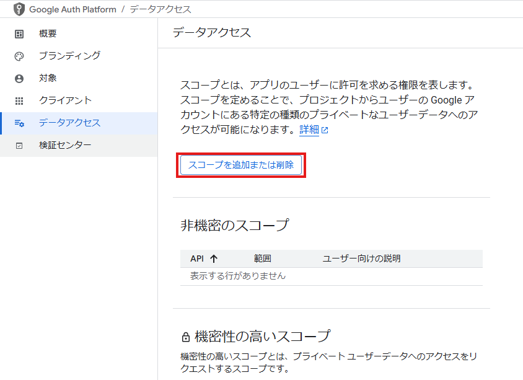
Task: Select 対象 in the sidebar
Action: (x=79, y=78)
